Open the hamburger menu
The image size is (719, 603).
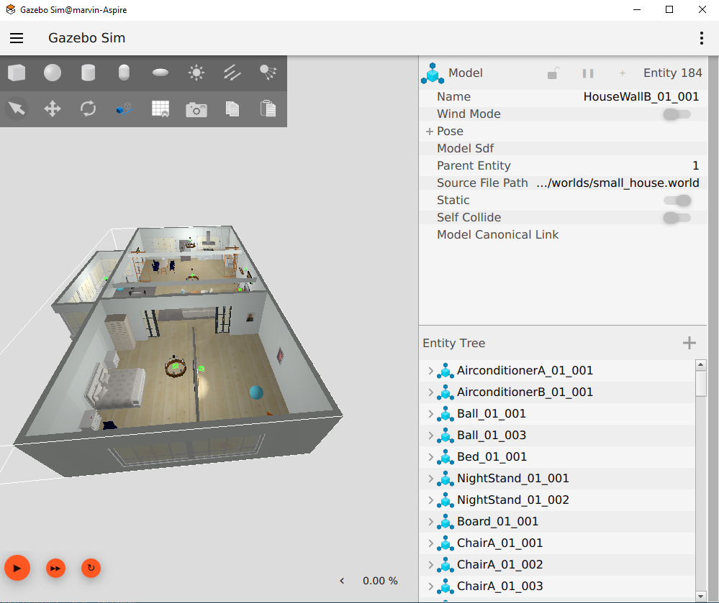(x=17, y=38)
